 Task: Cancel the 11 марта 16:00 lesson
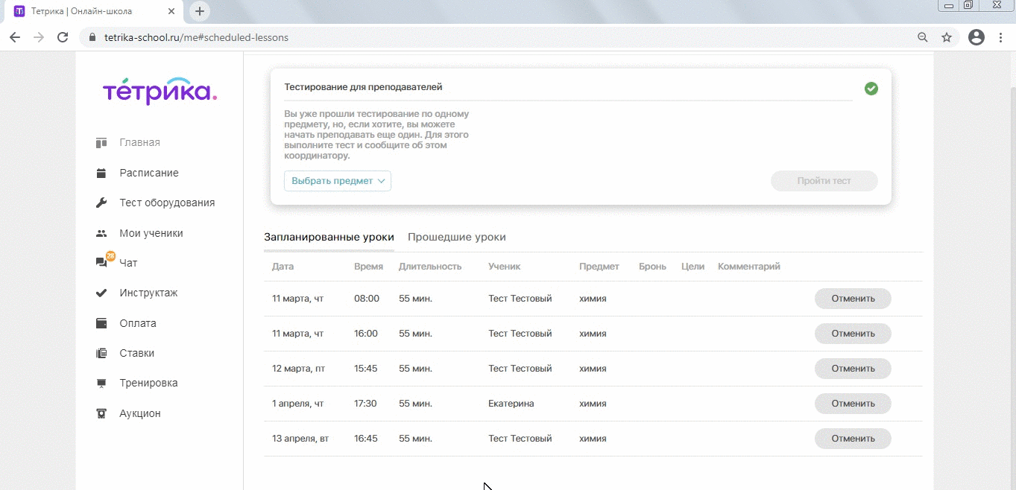point(853,334)
